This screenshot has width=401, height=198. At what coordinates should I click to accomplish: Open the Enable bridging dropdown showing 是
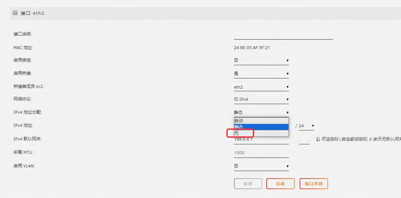click(261, 74)
